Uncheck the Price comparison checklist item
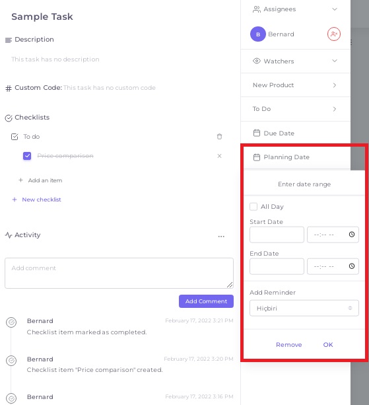Viewport: 369px width, 405px height. coord(27,156)
